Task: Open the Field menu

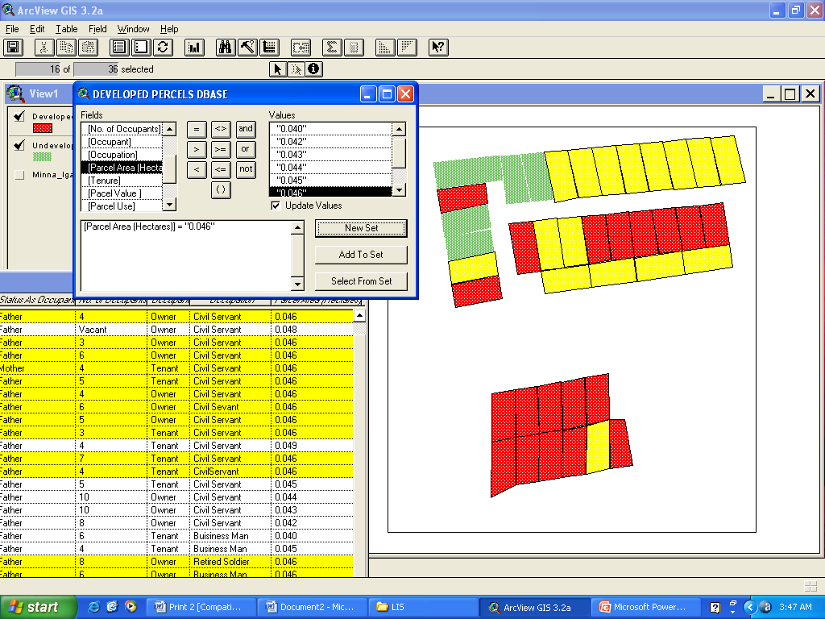Action: (x=97, y=29)
